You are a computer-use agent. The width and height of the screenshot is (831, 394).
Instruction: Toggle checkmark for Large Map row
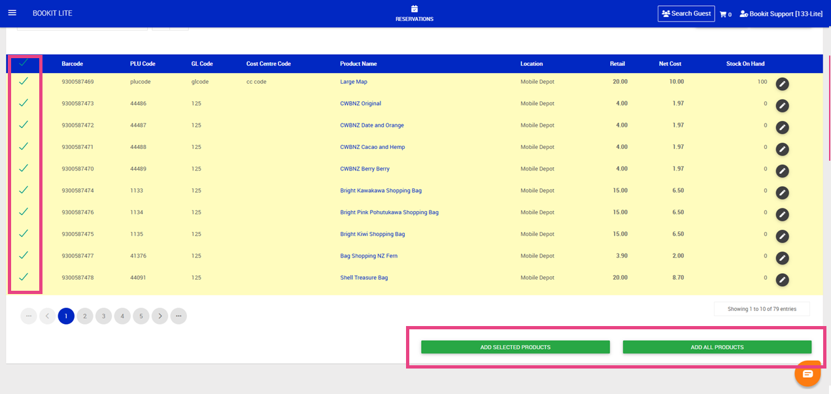24,81
